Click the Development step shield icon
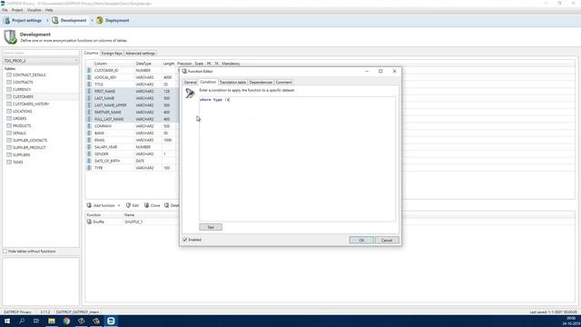Image resolution: width=581 pixels, height=327 pixels. coord(55,20)
